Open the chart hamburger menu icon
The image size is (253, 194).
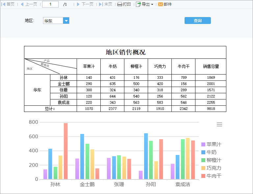pos(219,124)
